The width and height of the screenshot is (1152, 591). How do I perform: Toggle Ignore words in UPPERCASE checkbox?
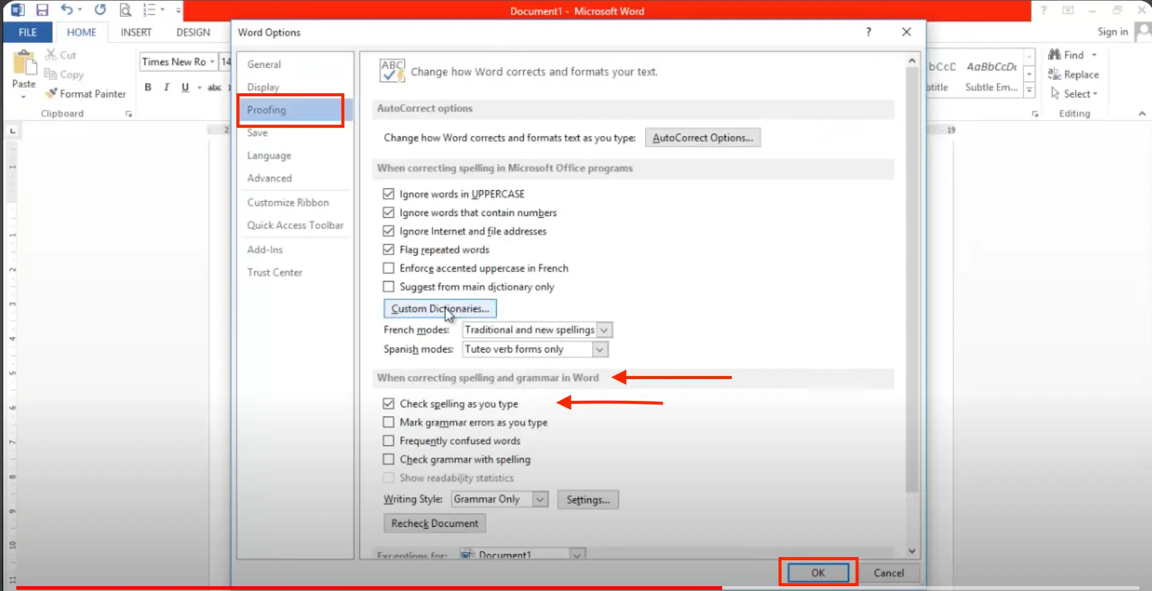pos(389,194)
